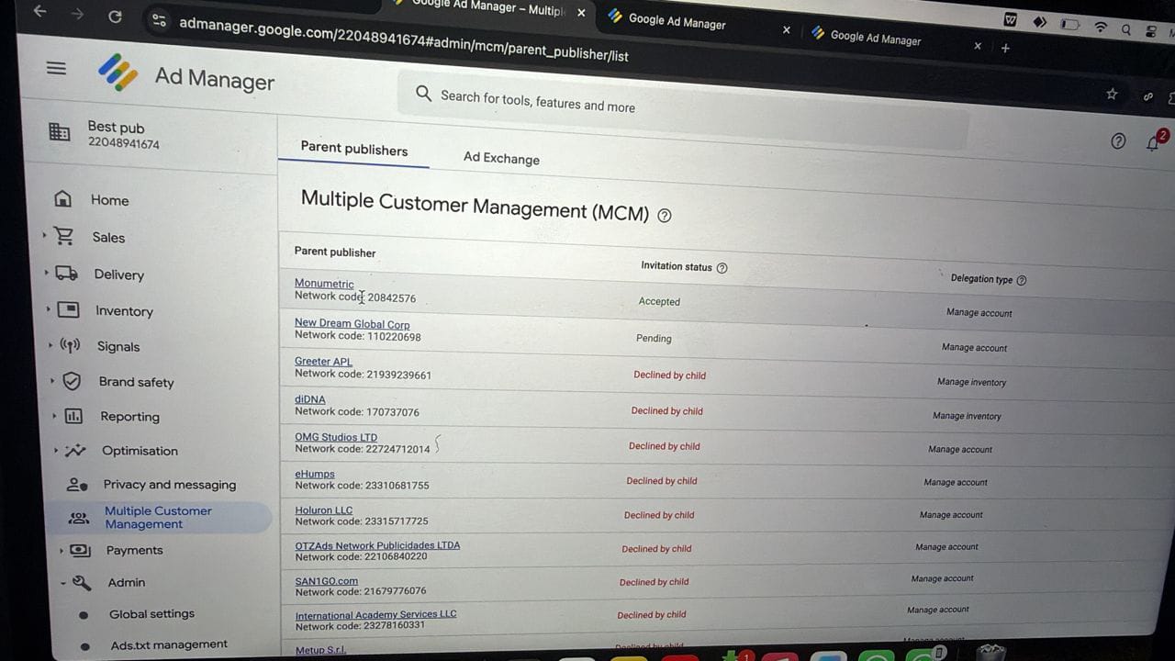Click the Optimisation icon in sidebar
1175x661 pixels.
click(x=75, y=450)
